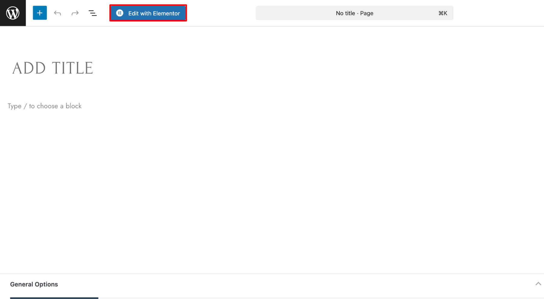Open the block inserter with the blue plus icon

pos(39,13)
